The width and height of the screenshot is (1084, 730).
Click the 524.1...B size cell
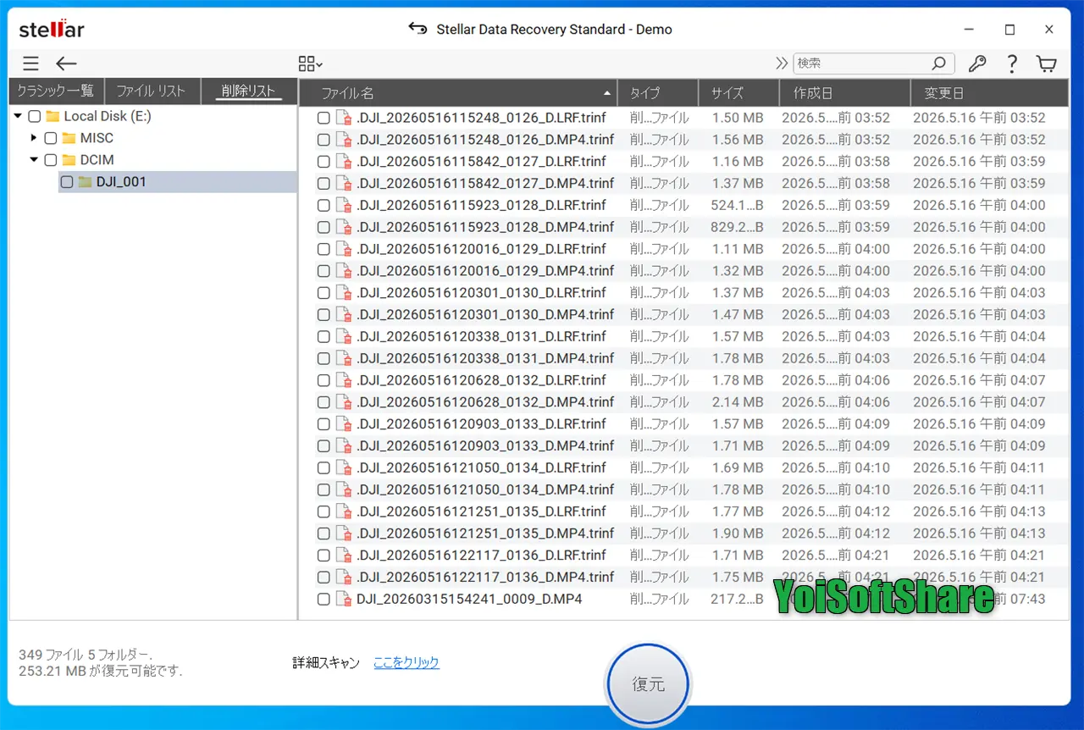click(x=738, y=205)
